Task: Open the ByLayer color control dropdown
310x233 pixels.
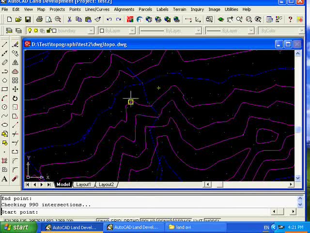Action: [132, 31]
